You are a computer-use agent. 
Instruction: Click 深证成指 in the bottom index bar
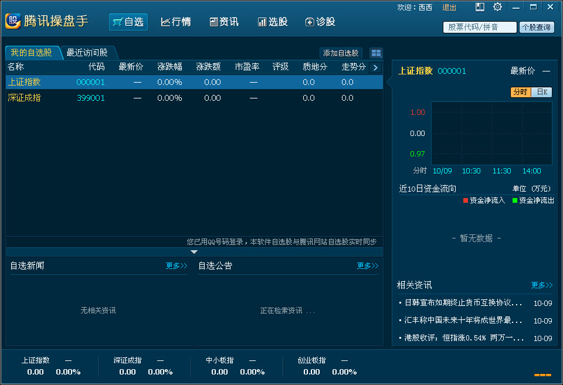(x=127, y=360)
